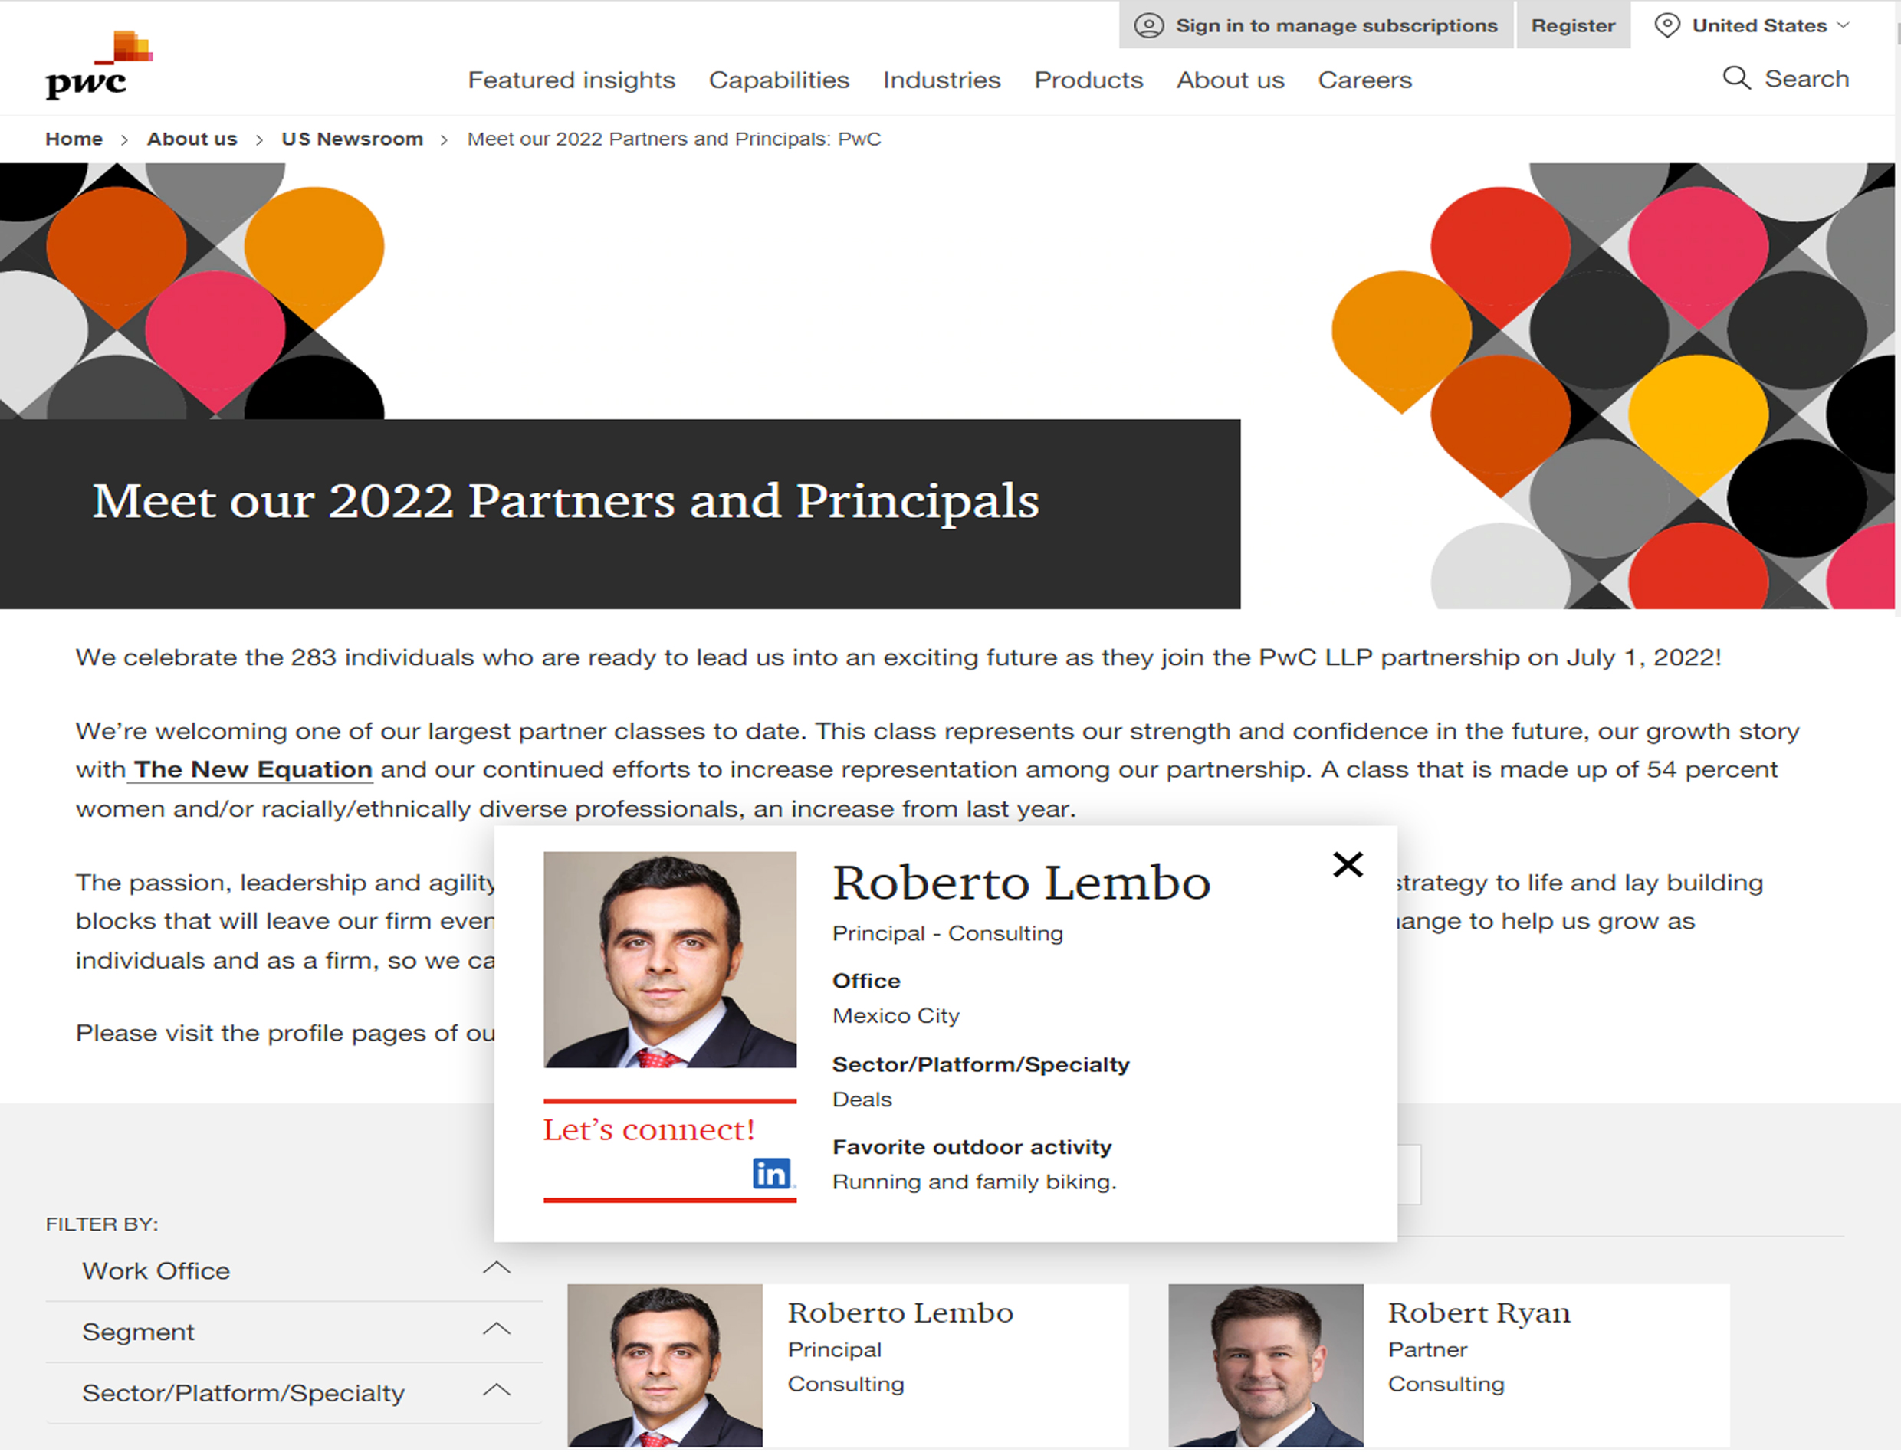
Task: Expand the Work Office filter
Action: 294,1270
